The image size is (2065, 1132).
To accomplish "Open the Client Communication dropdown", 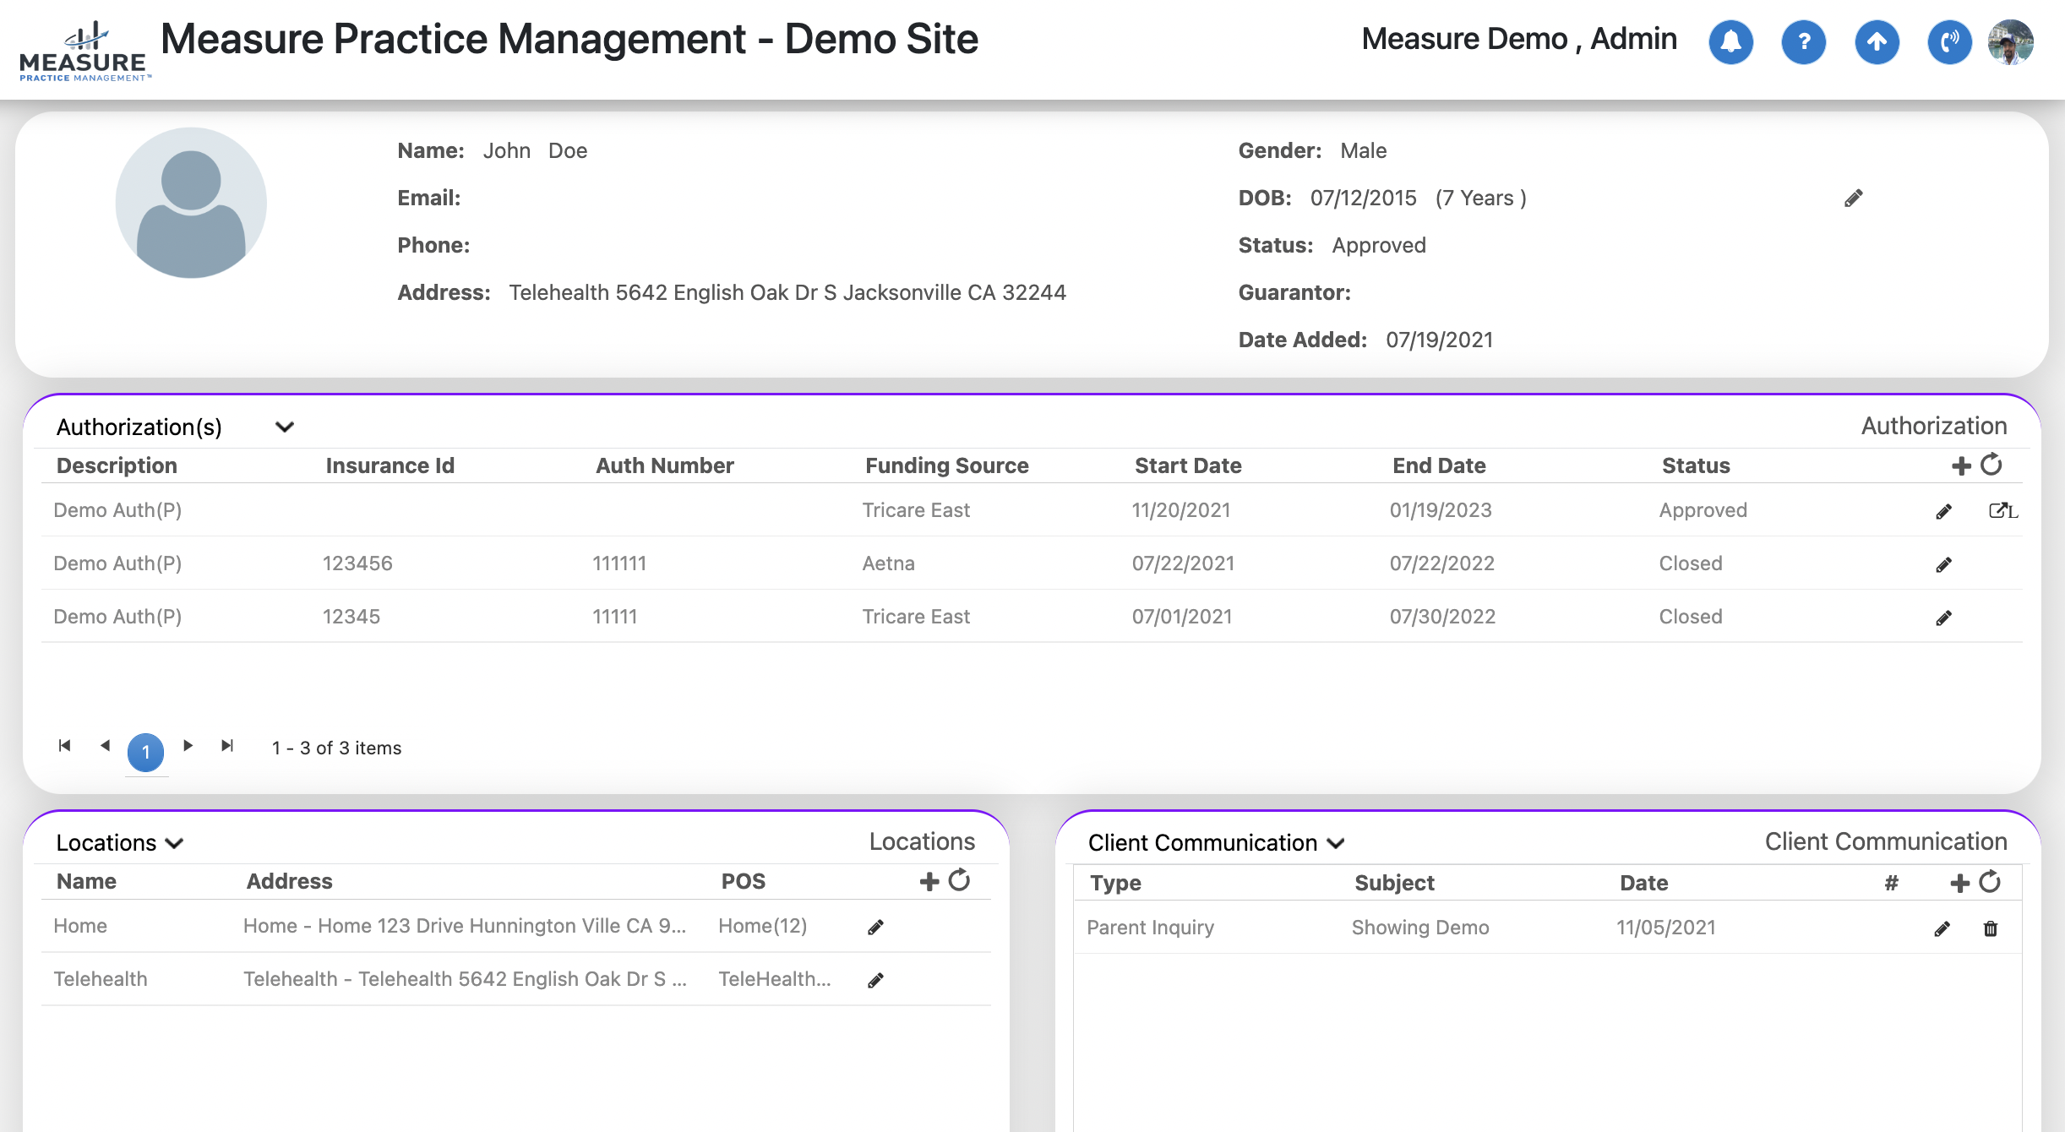I will (1336, 843).
